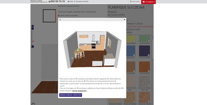
Task: Click the red zoom level marker
Action: pyautogui.click(x=32, y=41)
